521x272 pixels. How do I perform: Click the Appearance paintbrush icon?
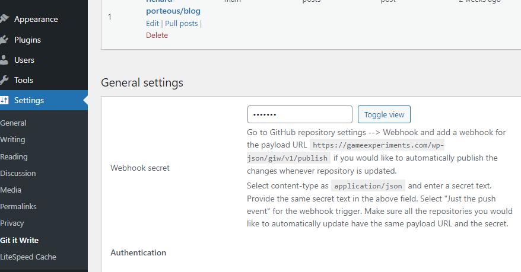pos(4,19)
